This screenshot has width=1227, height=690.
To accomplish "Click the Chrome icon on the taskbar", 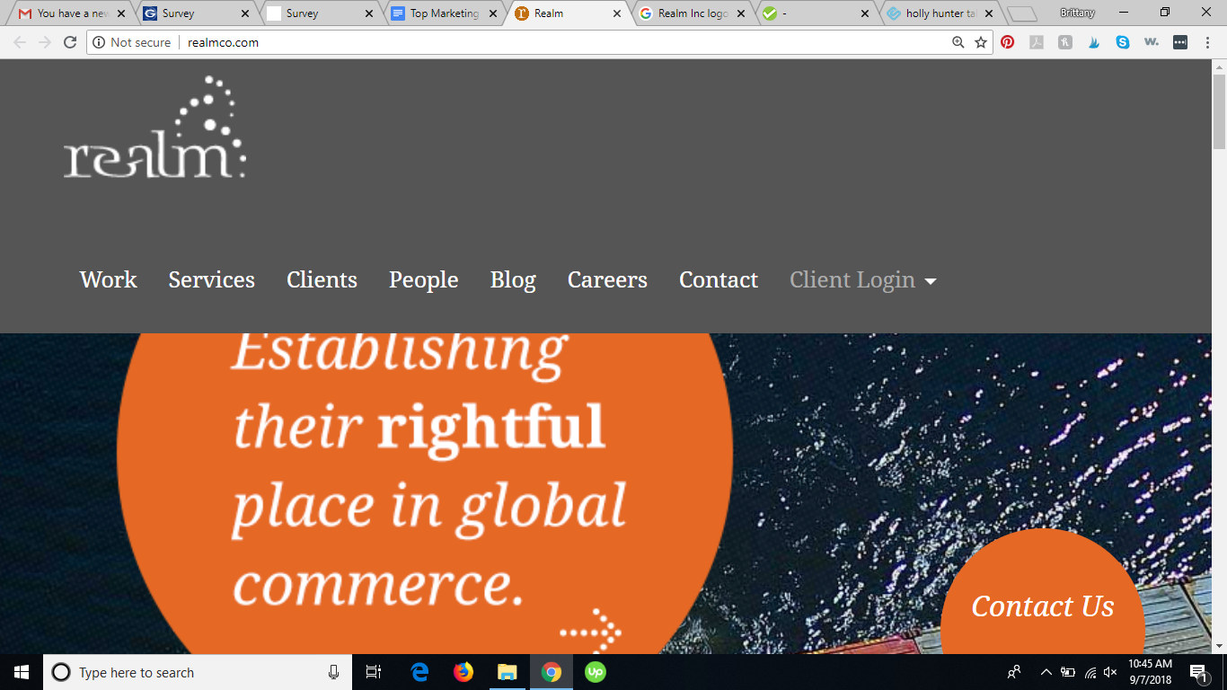I will [x=552, y=672].
